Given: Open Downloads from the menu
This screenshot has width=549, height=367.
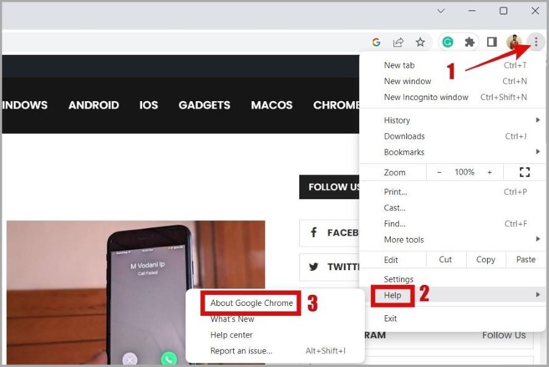Looking at the screenshot, I should (453, 136).
